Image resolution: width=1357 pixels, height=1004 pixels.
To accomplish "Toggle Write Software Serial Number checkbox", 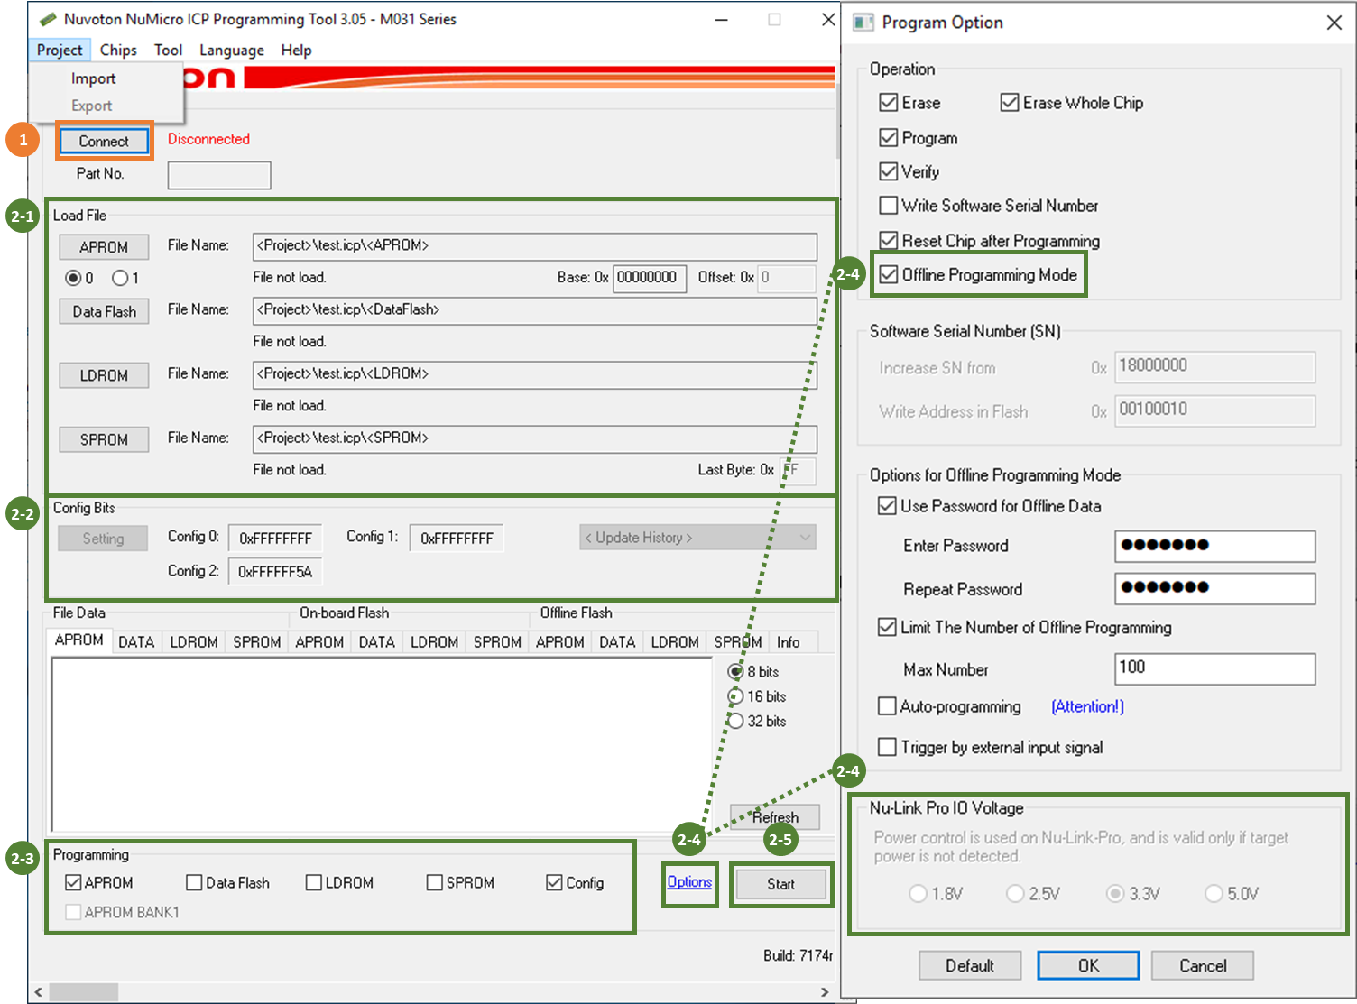I will [x=889, y=206].
